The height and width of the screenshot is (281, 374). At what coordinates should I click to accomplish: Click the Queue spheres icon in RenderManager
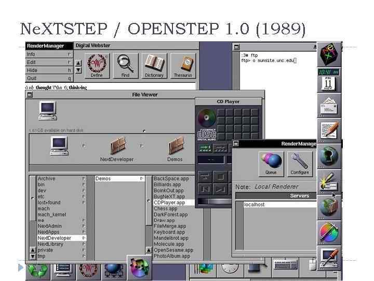click(x=271, y=164)
